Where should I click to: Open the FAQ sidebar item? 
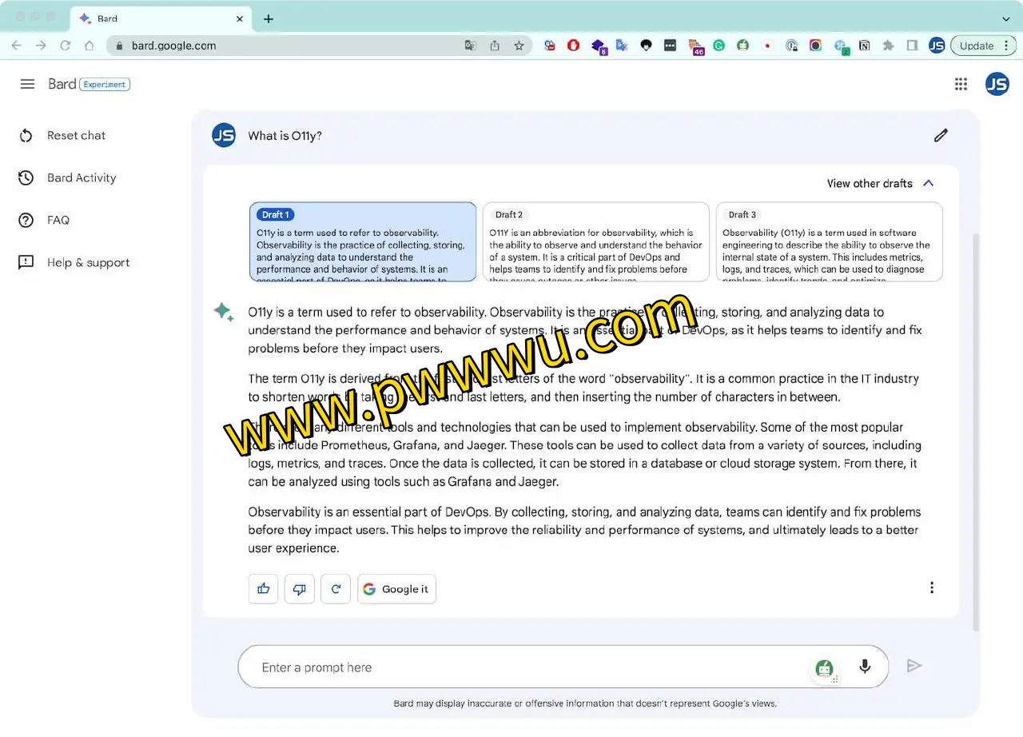click(x=58, y=221)
